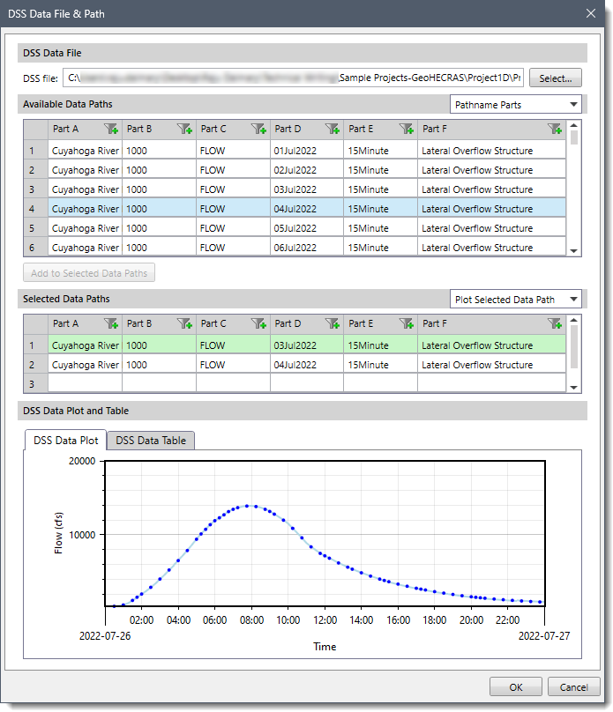This screenshot has width=613, height=712.
Task: Select row header 1 in Available Data Paths
Action: tap(36, 151)
